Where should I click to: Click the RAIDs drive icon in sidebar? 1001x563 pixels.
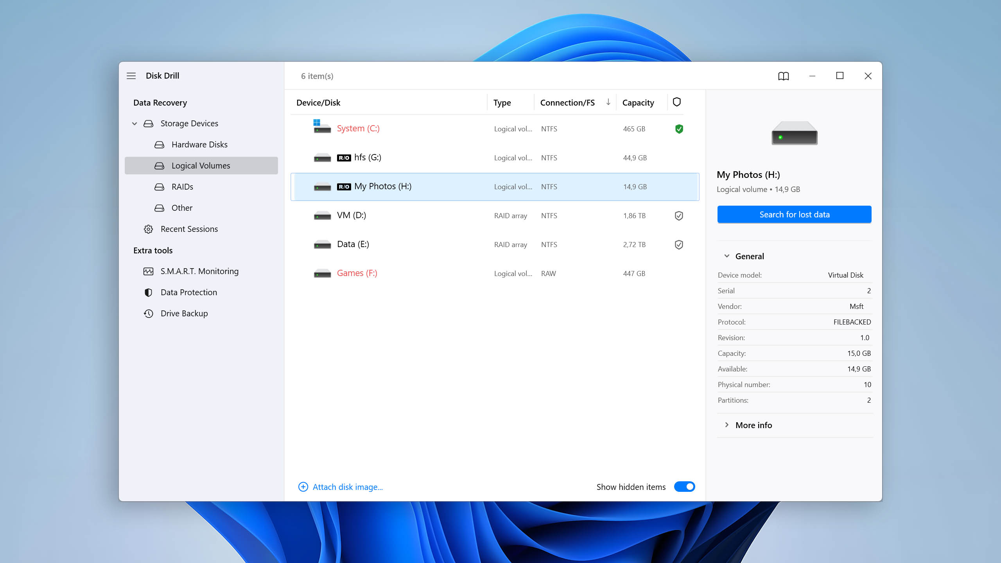159,187
